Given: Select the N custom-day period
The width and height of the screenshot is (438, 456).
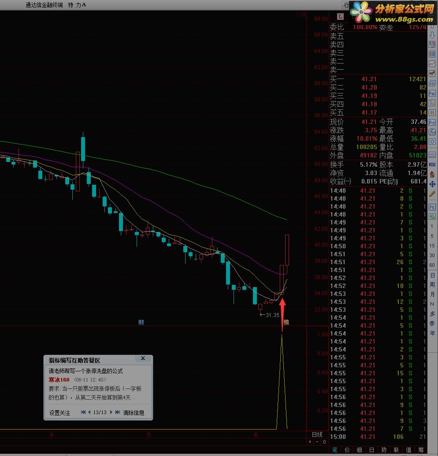Looking at the screenshot, I should 432,304.
